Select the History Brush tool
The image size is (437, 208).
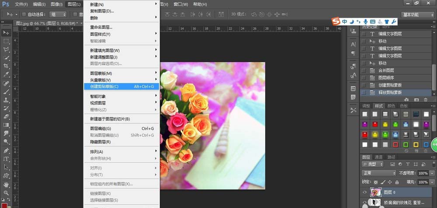pos(6,108)
